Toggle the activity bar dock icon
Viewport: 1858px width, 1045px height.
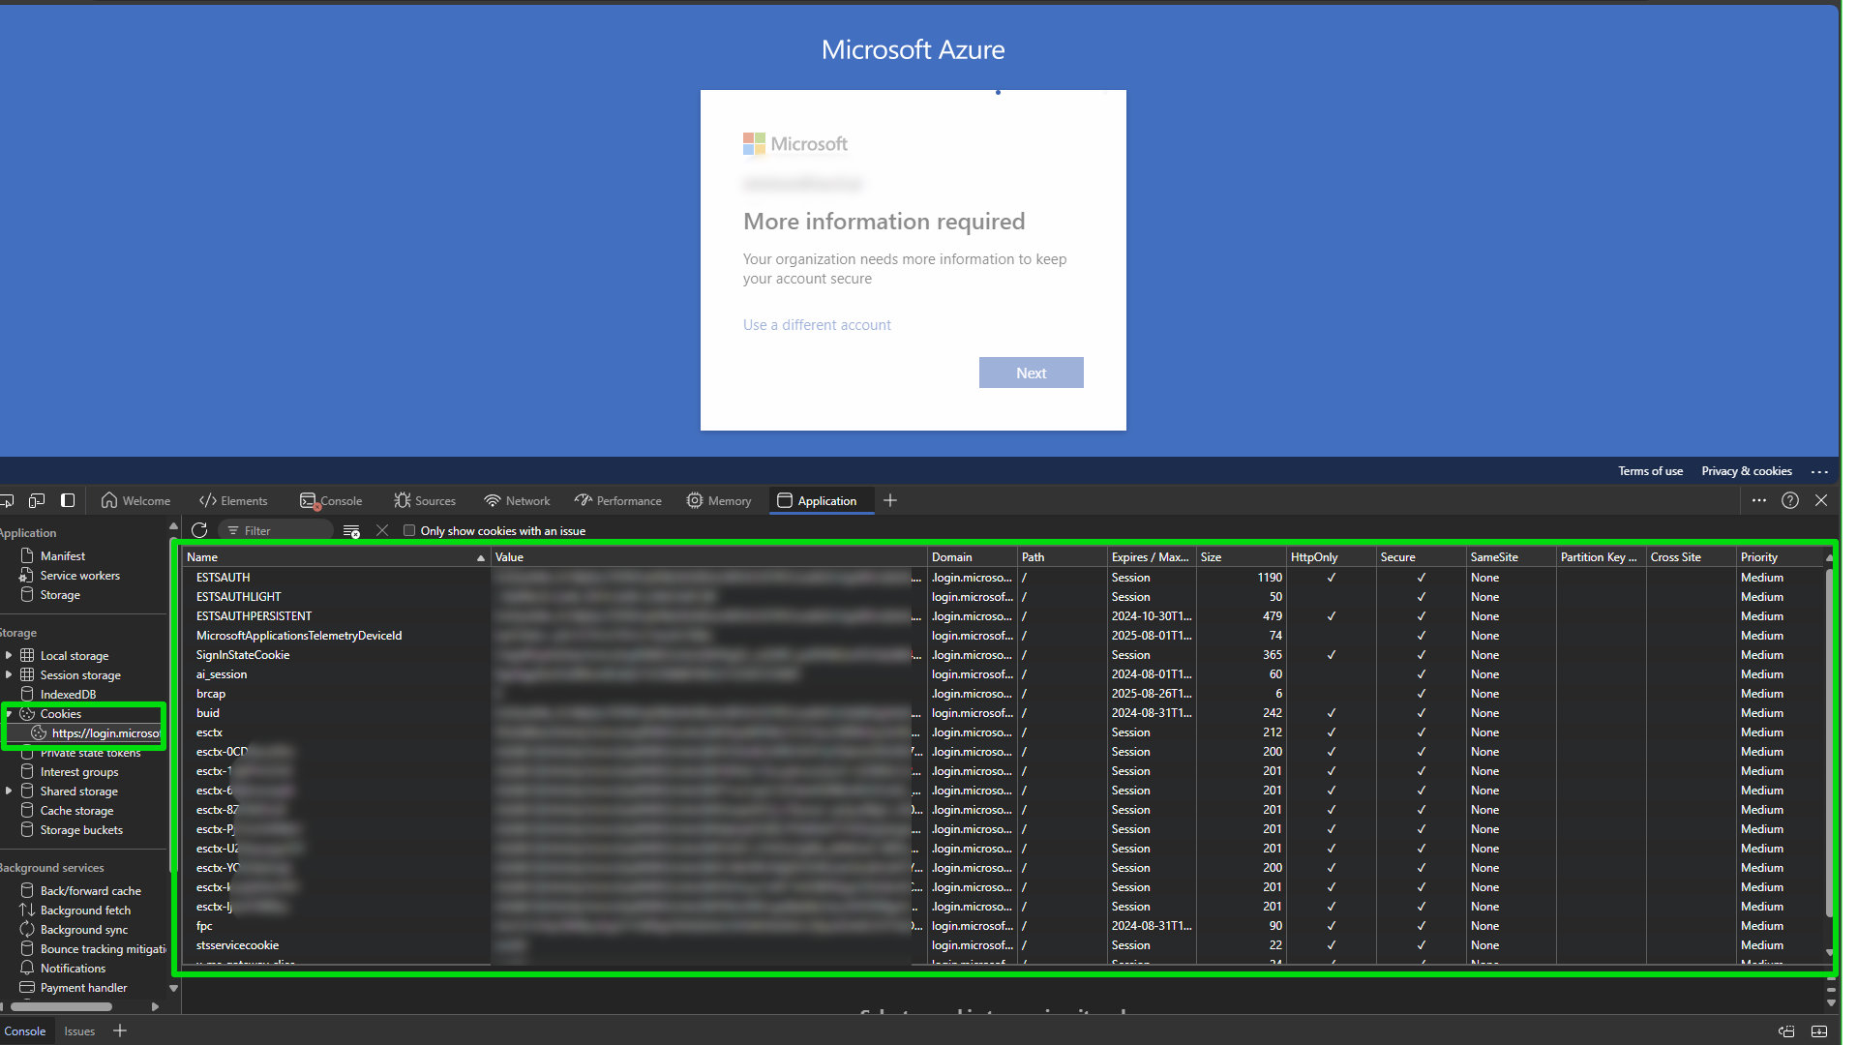(x=68, y=500)
